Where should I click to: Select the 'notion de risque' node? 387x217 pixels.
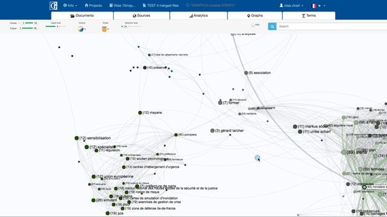pyautogui.click(x=126, y=192)
